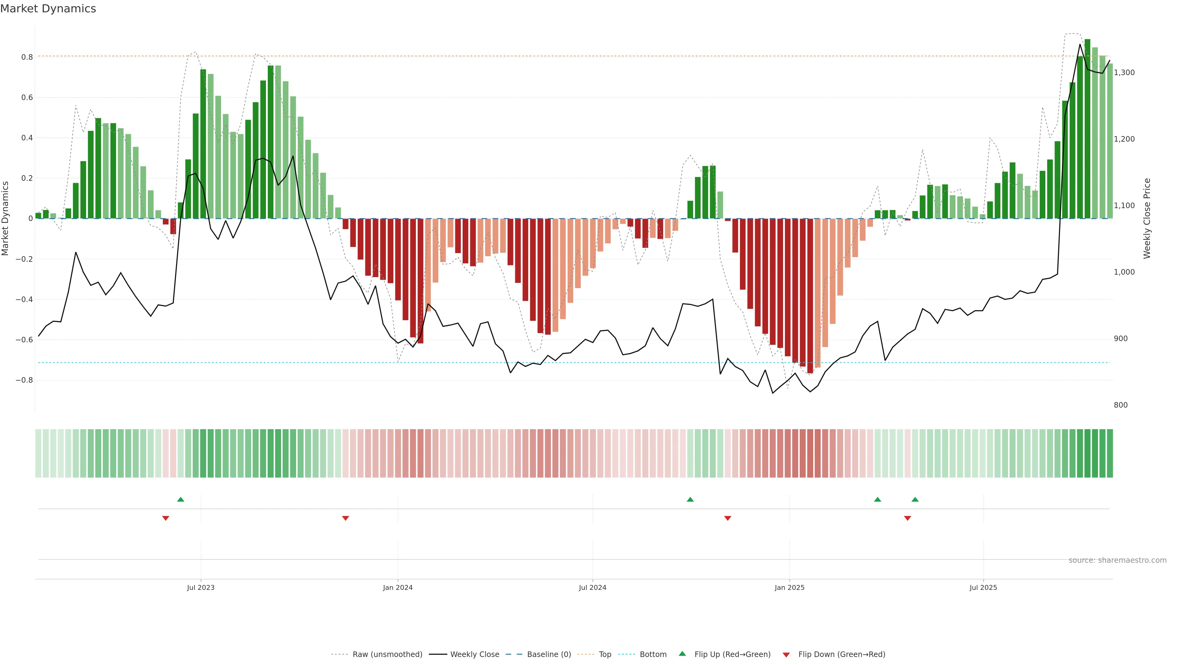Toggle the Baseline (0) legend entry
This screenshot has height=665, width=1182.
[549, 655]
